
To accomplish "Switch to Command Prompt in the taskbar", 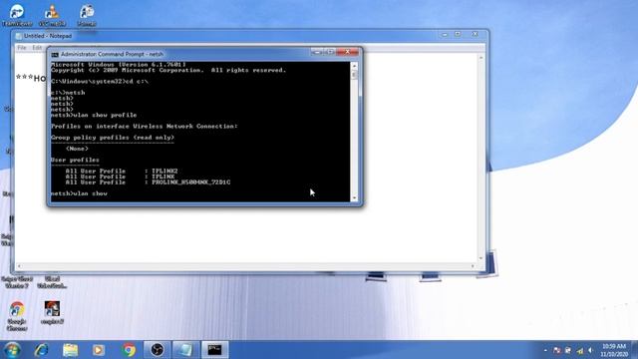I will [214, 350].
